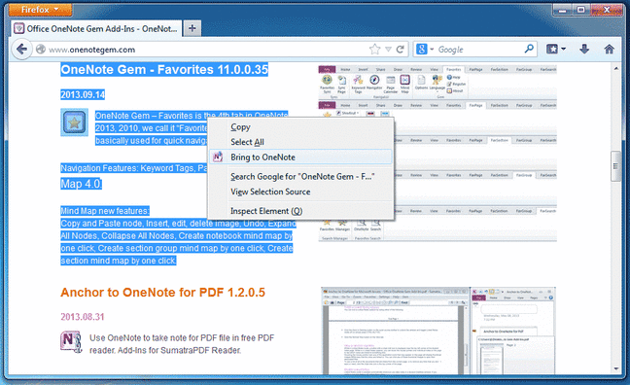Click the magnifier search icon
The height and width of the screenshot is (385, 630).
(529, 49)
